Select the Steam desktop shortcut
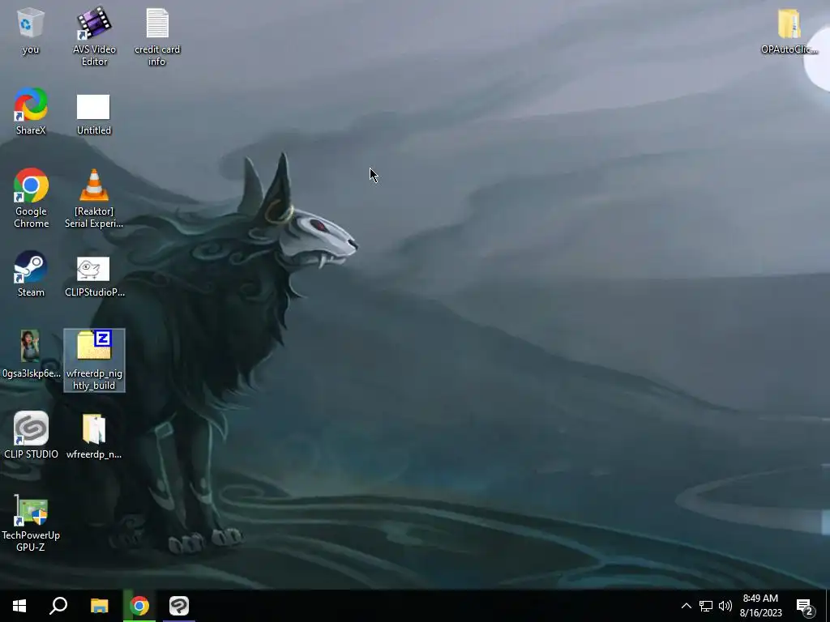Viewport: 830px width, 622px height. coord(31,274)
